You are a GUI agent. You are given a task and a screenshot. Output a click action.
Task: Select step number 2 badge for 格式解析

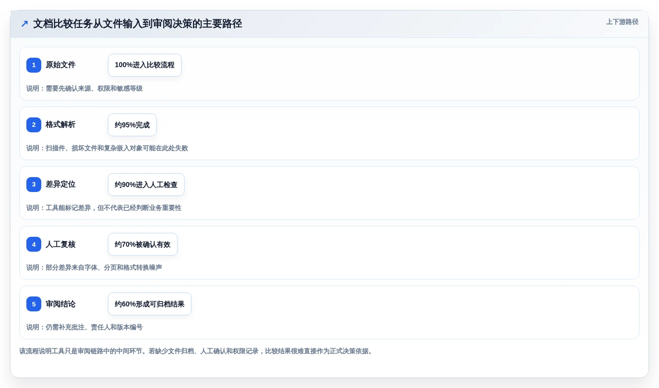[34, 125]
